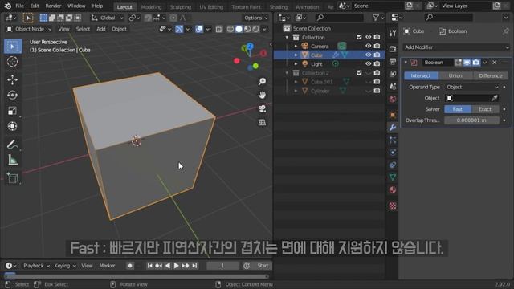This screenshot has width=514, height=289.
Task: Open Operand Type Object dropdown
Action: [472, 87]
